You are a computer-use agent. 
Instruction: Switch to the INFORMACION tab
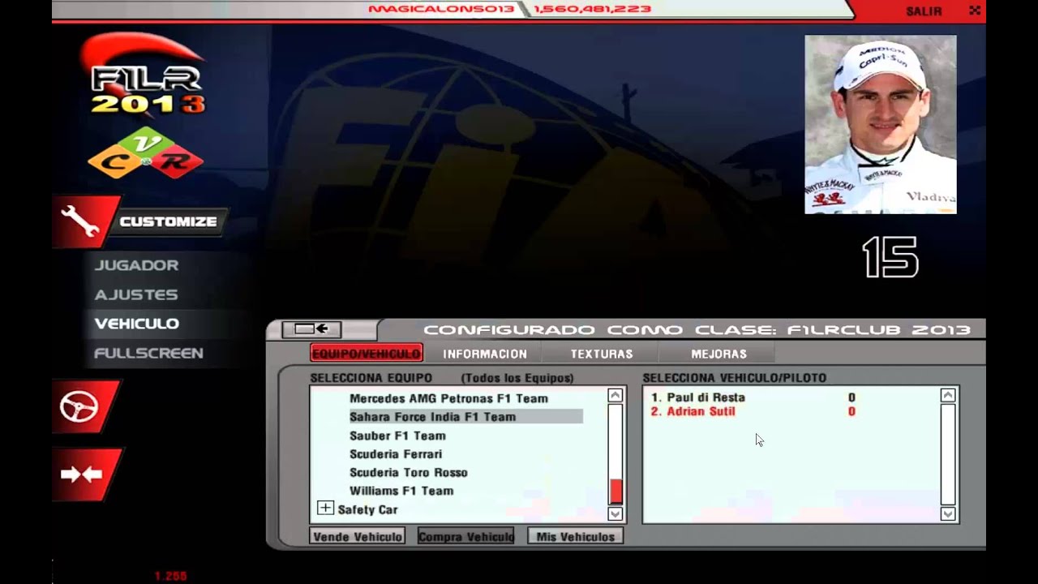pos(485,354)
